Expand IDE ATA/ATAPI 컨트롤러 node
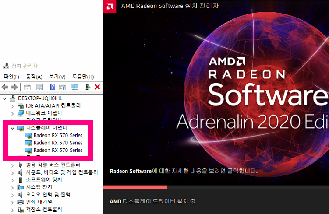This screenshot has width=329, height=214. point(12,106)
